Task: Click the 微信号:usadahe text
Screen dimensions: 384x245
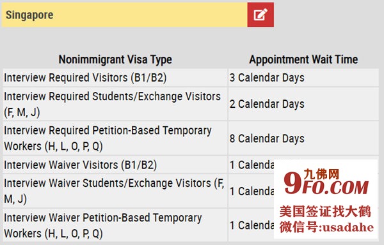Action: pos(326,227)
